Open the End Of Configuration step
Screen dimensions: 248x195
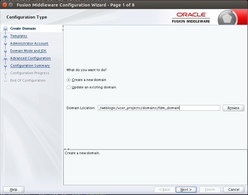[28, 80]
